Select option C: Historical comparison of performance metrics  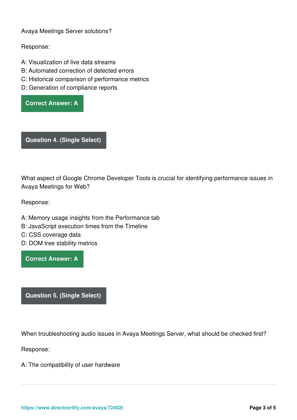(85, 79)
